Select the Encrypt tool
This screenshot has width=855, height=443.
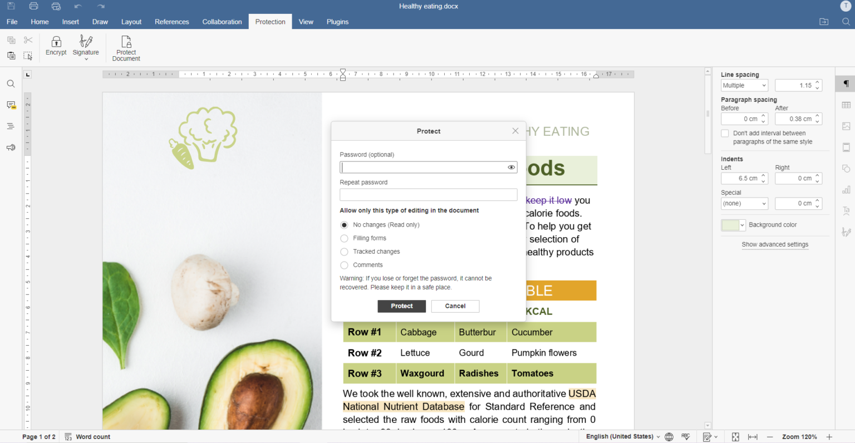point(56,47)
